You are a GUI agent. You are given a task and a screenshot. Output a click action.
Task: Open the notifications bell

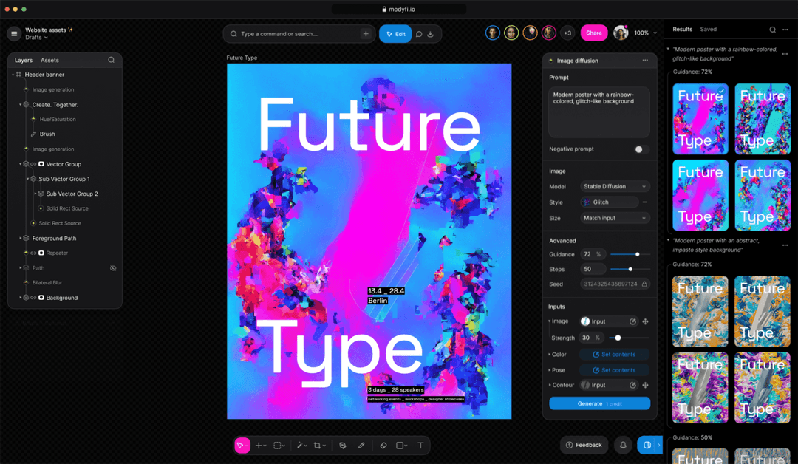click(623, 445)
